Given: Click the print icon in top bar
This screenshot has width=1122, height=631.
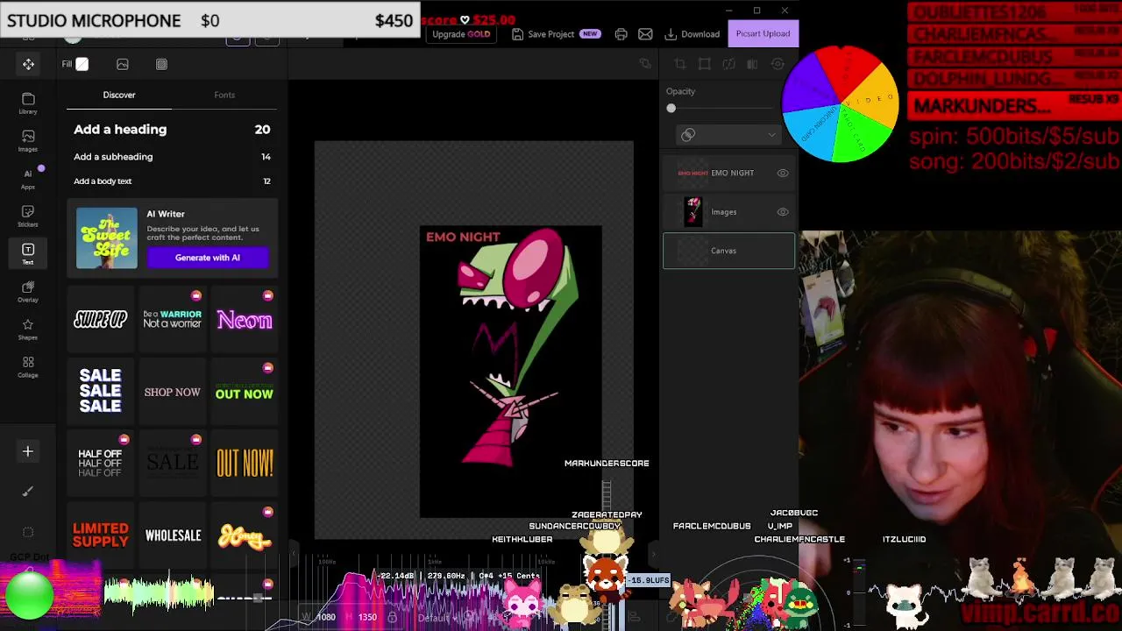Looking at the screenshot, I should [621, 34].
